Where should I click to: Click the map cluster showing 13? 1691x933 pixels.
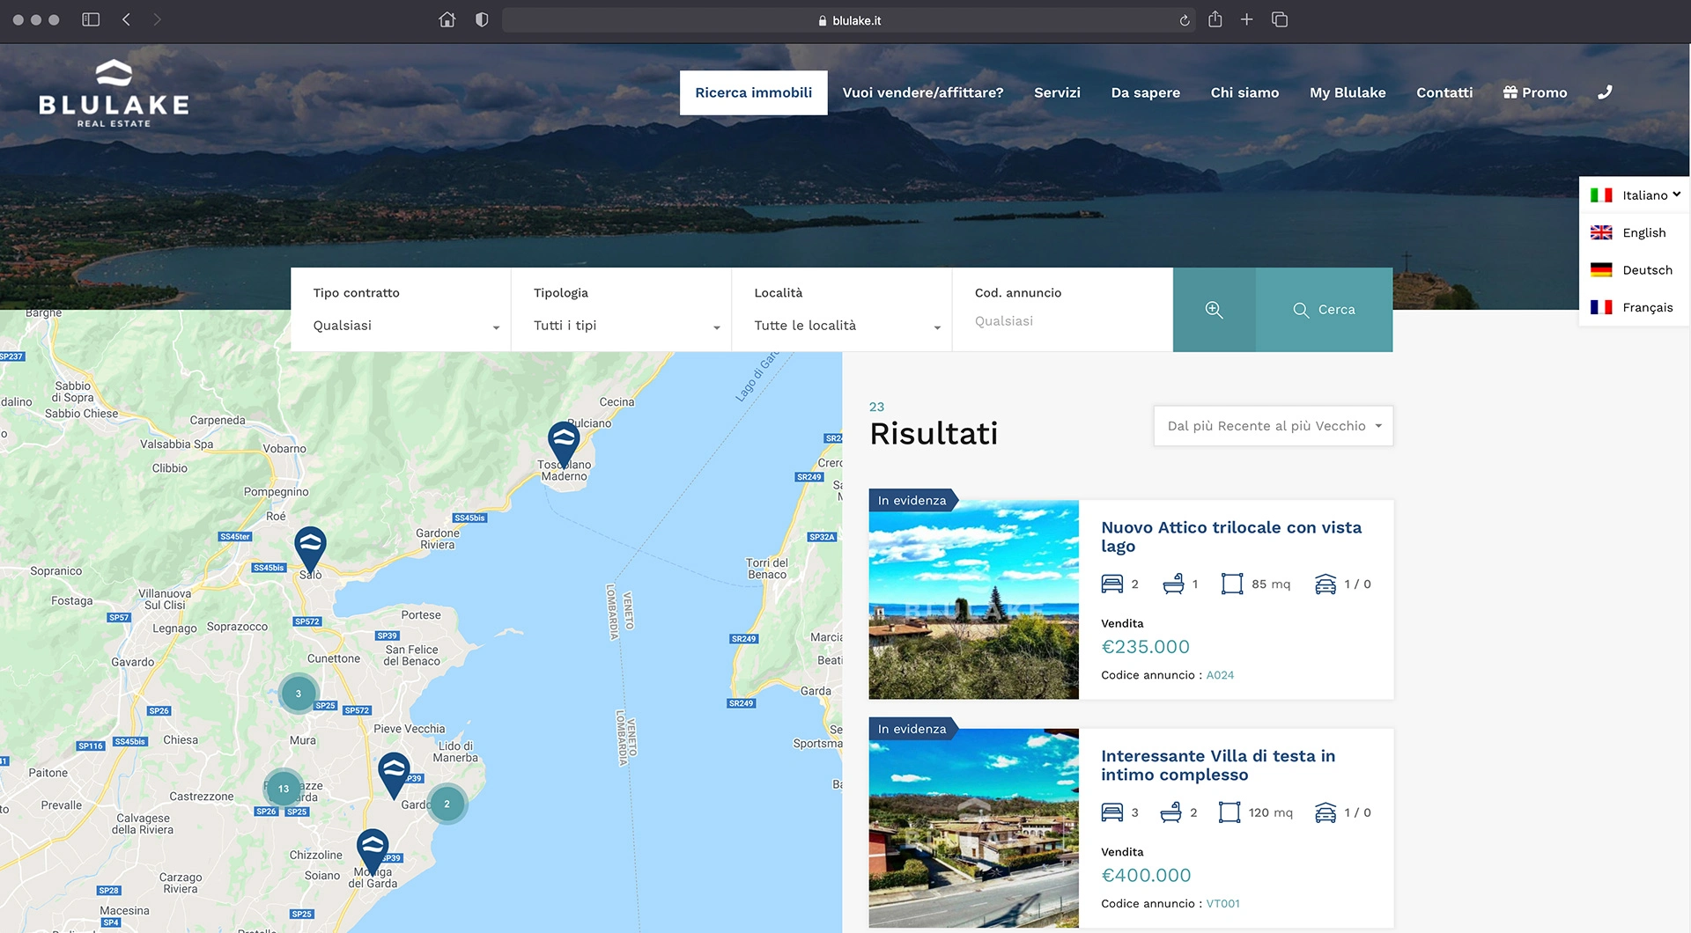(284, 789)
